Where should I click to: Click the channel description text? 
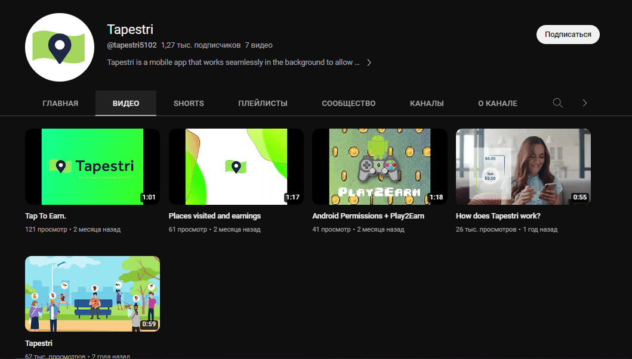[233, 63]
